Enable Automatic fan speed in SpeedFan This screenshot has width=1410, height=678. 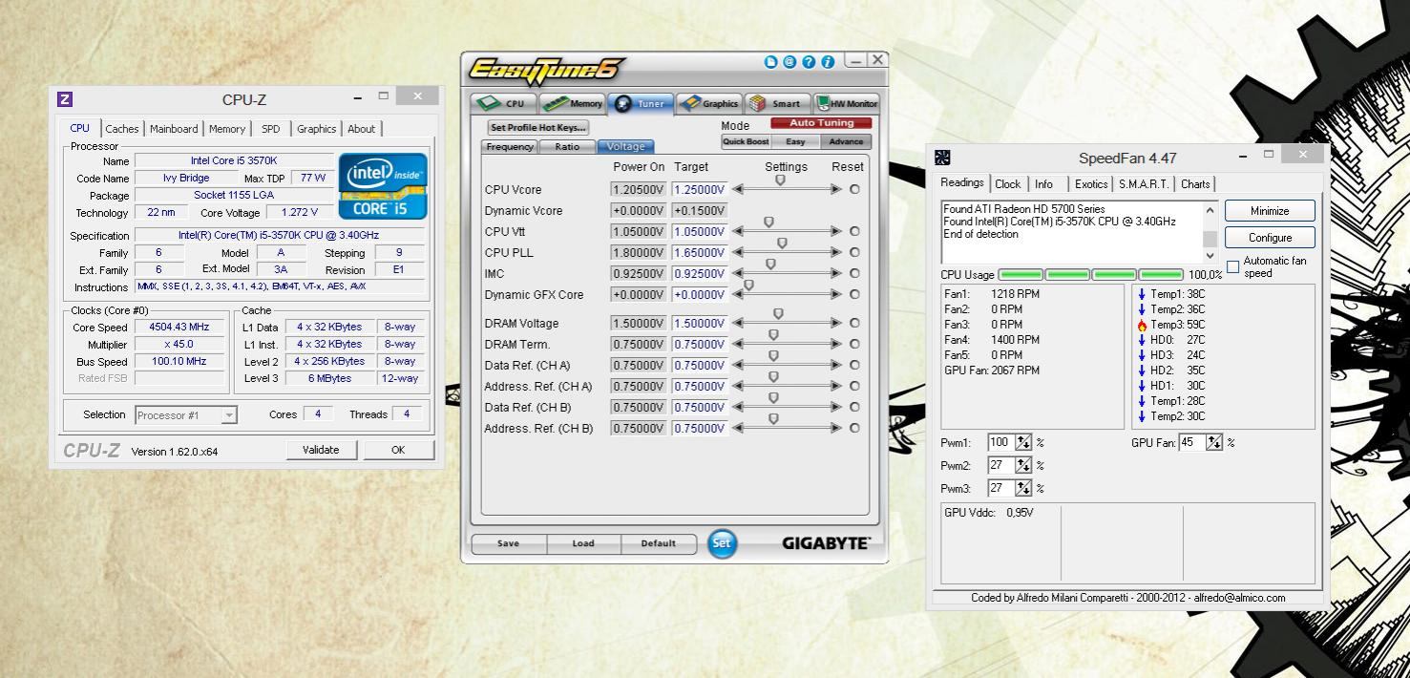(1232, 266)
